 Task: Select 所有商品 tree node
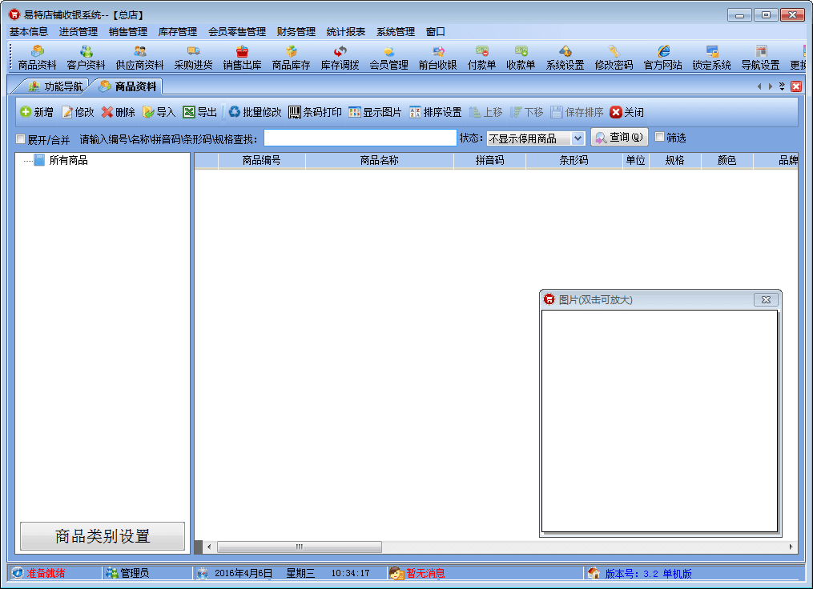coord(68,161)
